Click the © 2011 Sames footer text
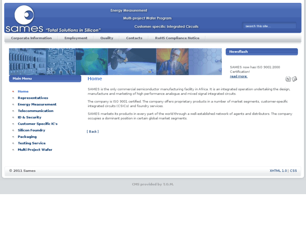 click(x=22, y=170)
